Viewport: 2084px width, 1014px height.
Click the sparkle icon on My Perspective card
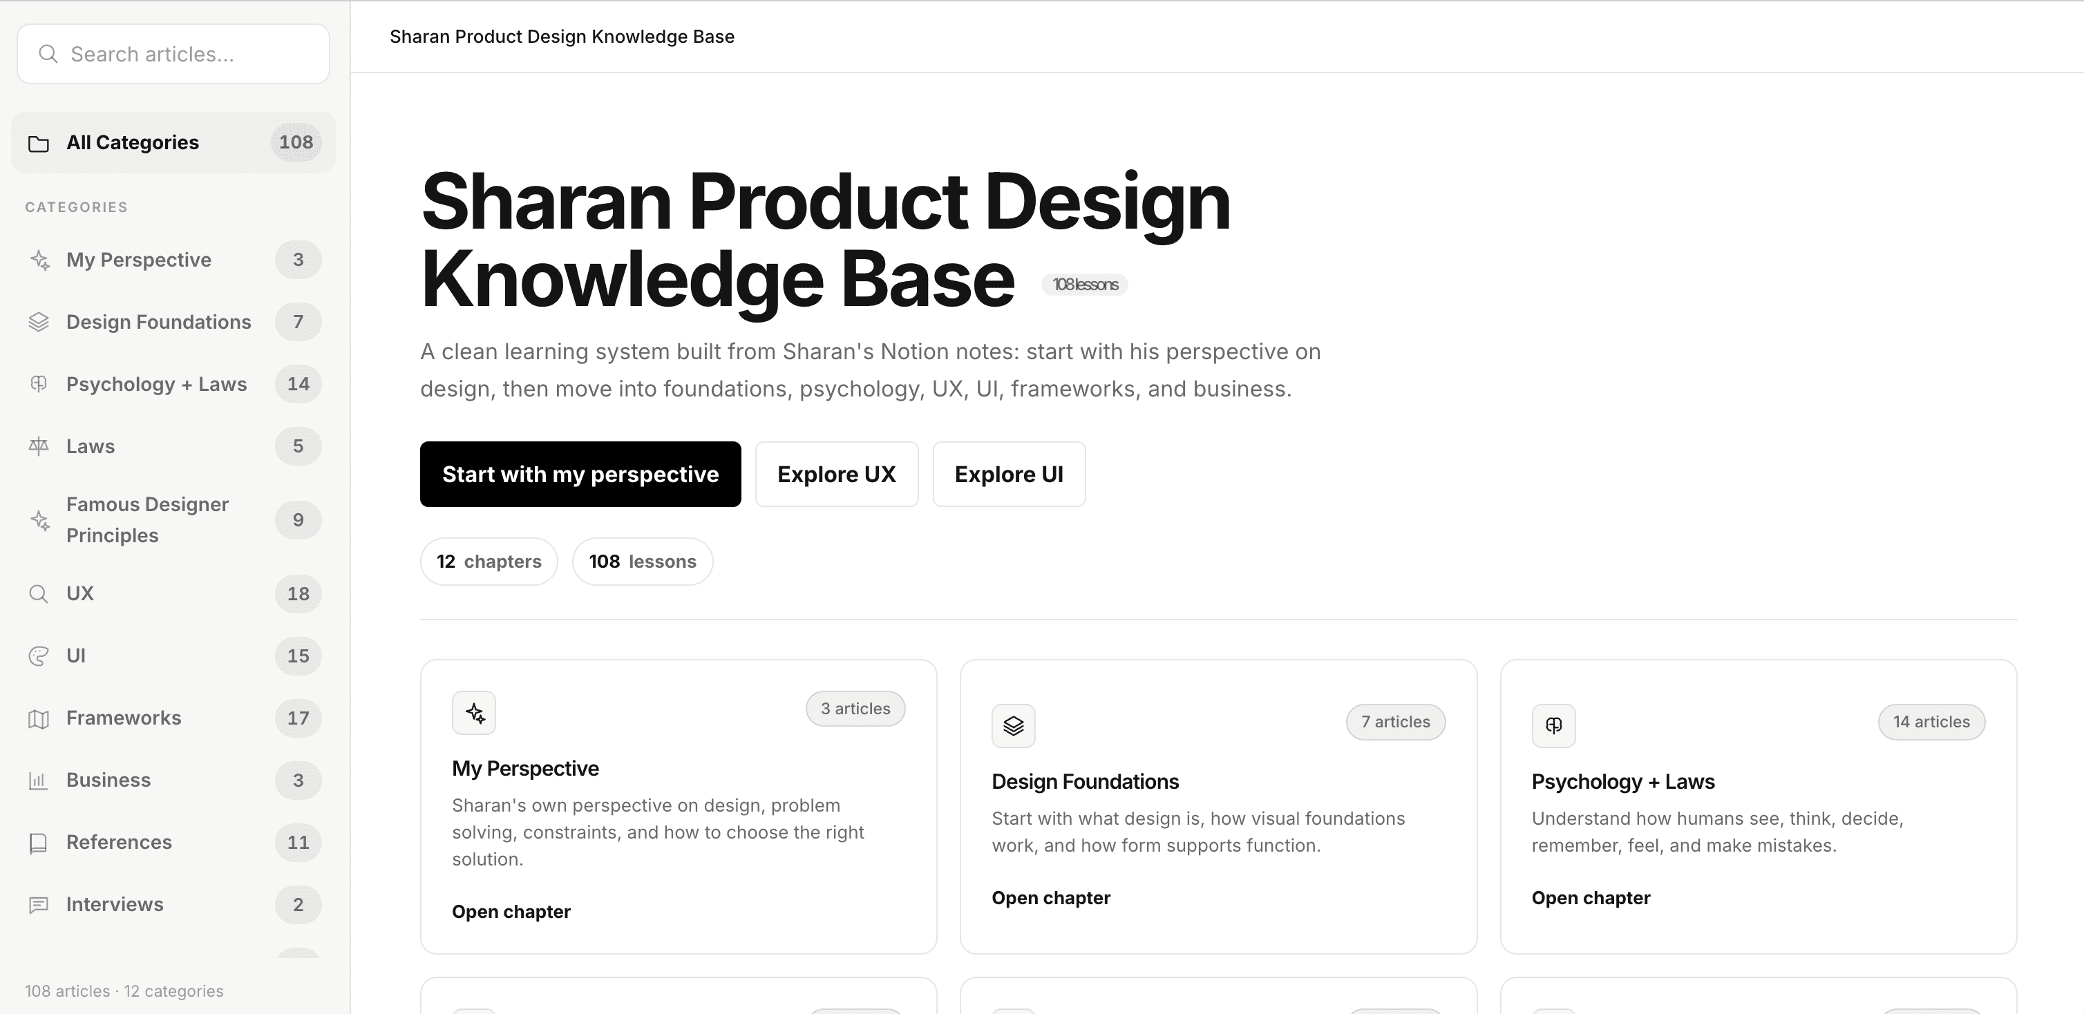[474, 714]
